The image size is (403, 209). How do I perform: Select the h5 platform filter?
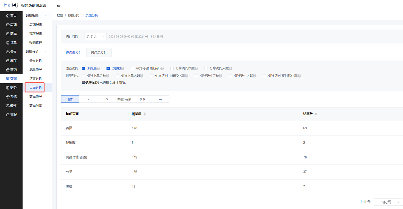coord(106,99)
